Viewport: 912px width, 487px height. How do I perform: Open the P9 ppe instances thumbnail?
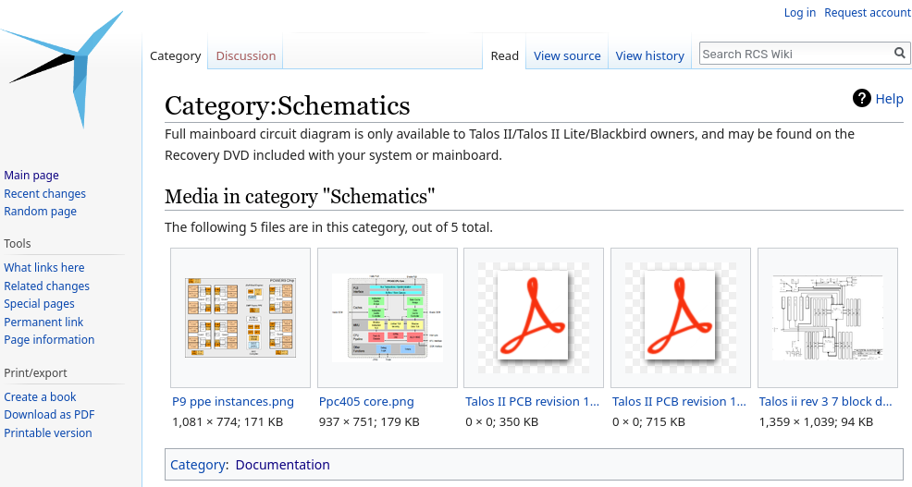click(x=240, y=317)
